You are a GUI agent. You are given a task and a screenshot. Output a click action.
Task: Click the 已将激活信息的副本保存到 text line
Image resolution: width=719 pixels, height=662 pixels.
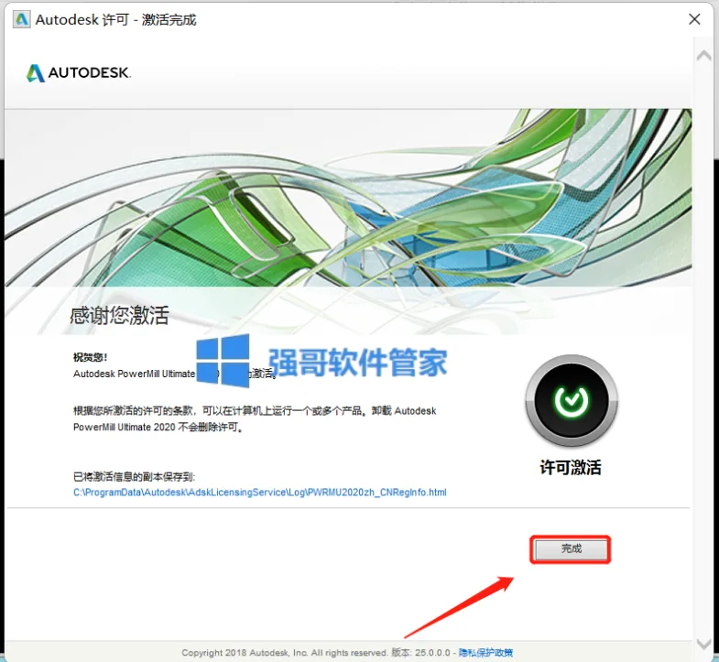(134, 477)
